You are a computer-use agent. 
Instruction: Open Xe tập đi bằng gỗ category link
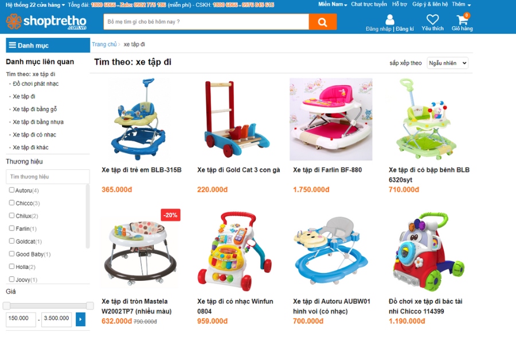point(34,109)
